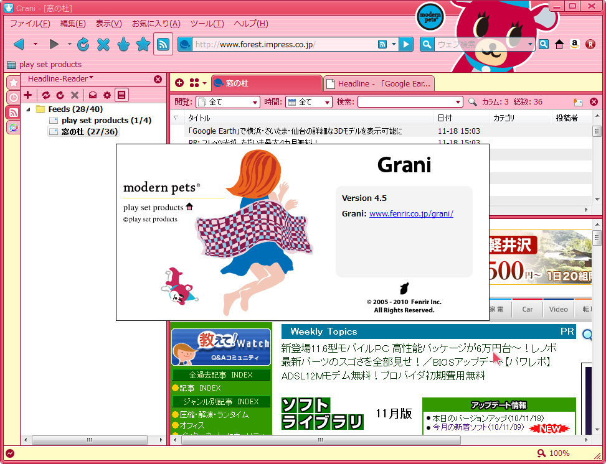This screenshot has height=464, width=606.
Task: Click the red R toolbar icon
Action: (590, 44)
